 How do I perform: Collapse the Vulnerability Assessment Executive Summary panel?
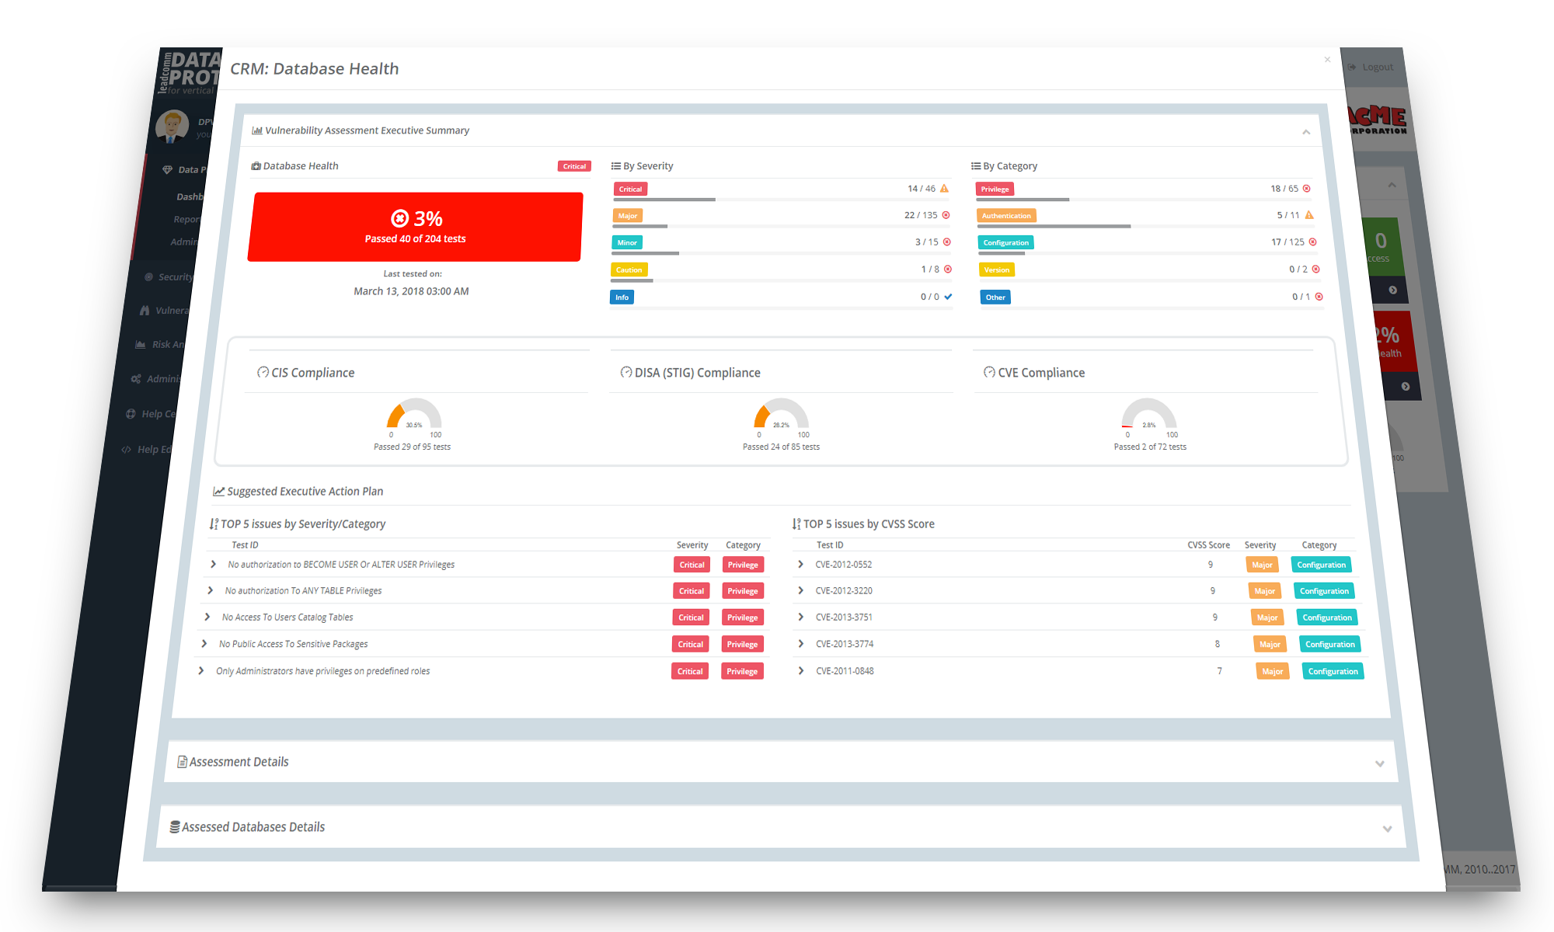(x=1306, y=132)
